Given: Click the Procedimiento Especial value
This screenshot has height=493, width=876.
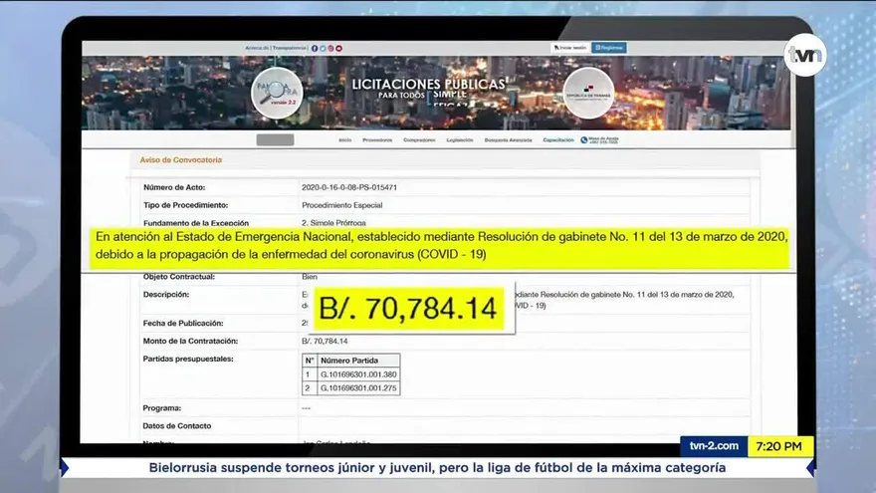Looking at the screenshot, I should (341, 205).
